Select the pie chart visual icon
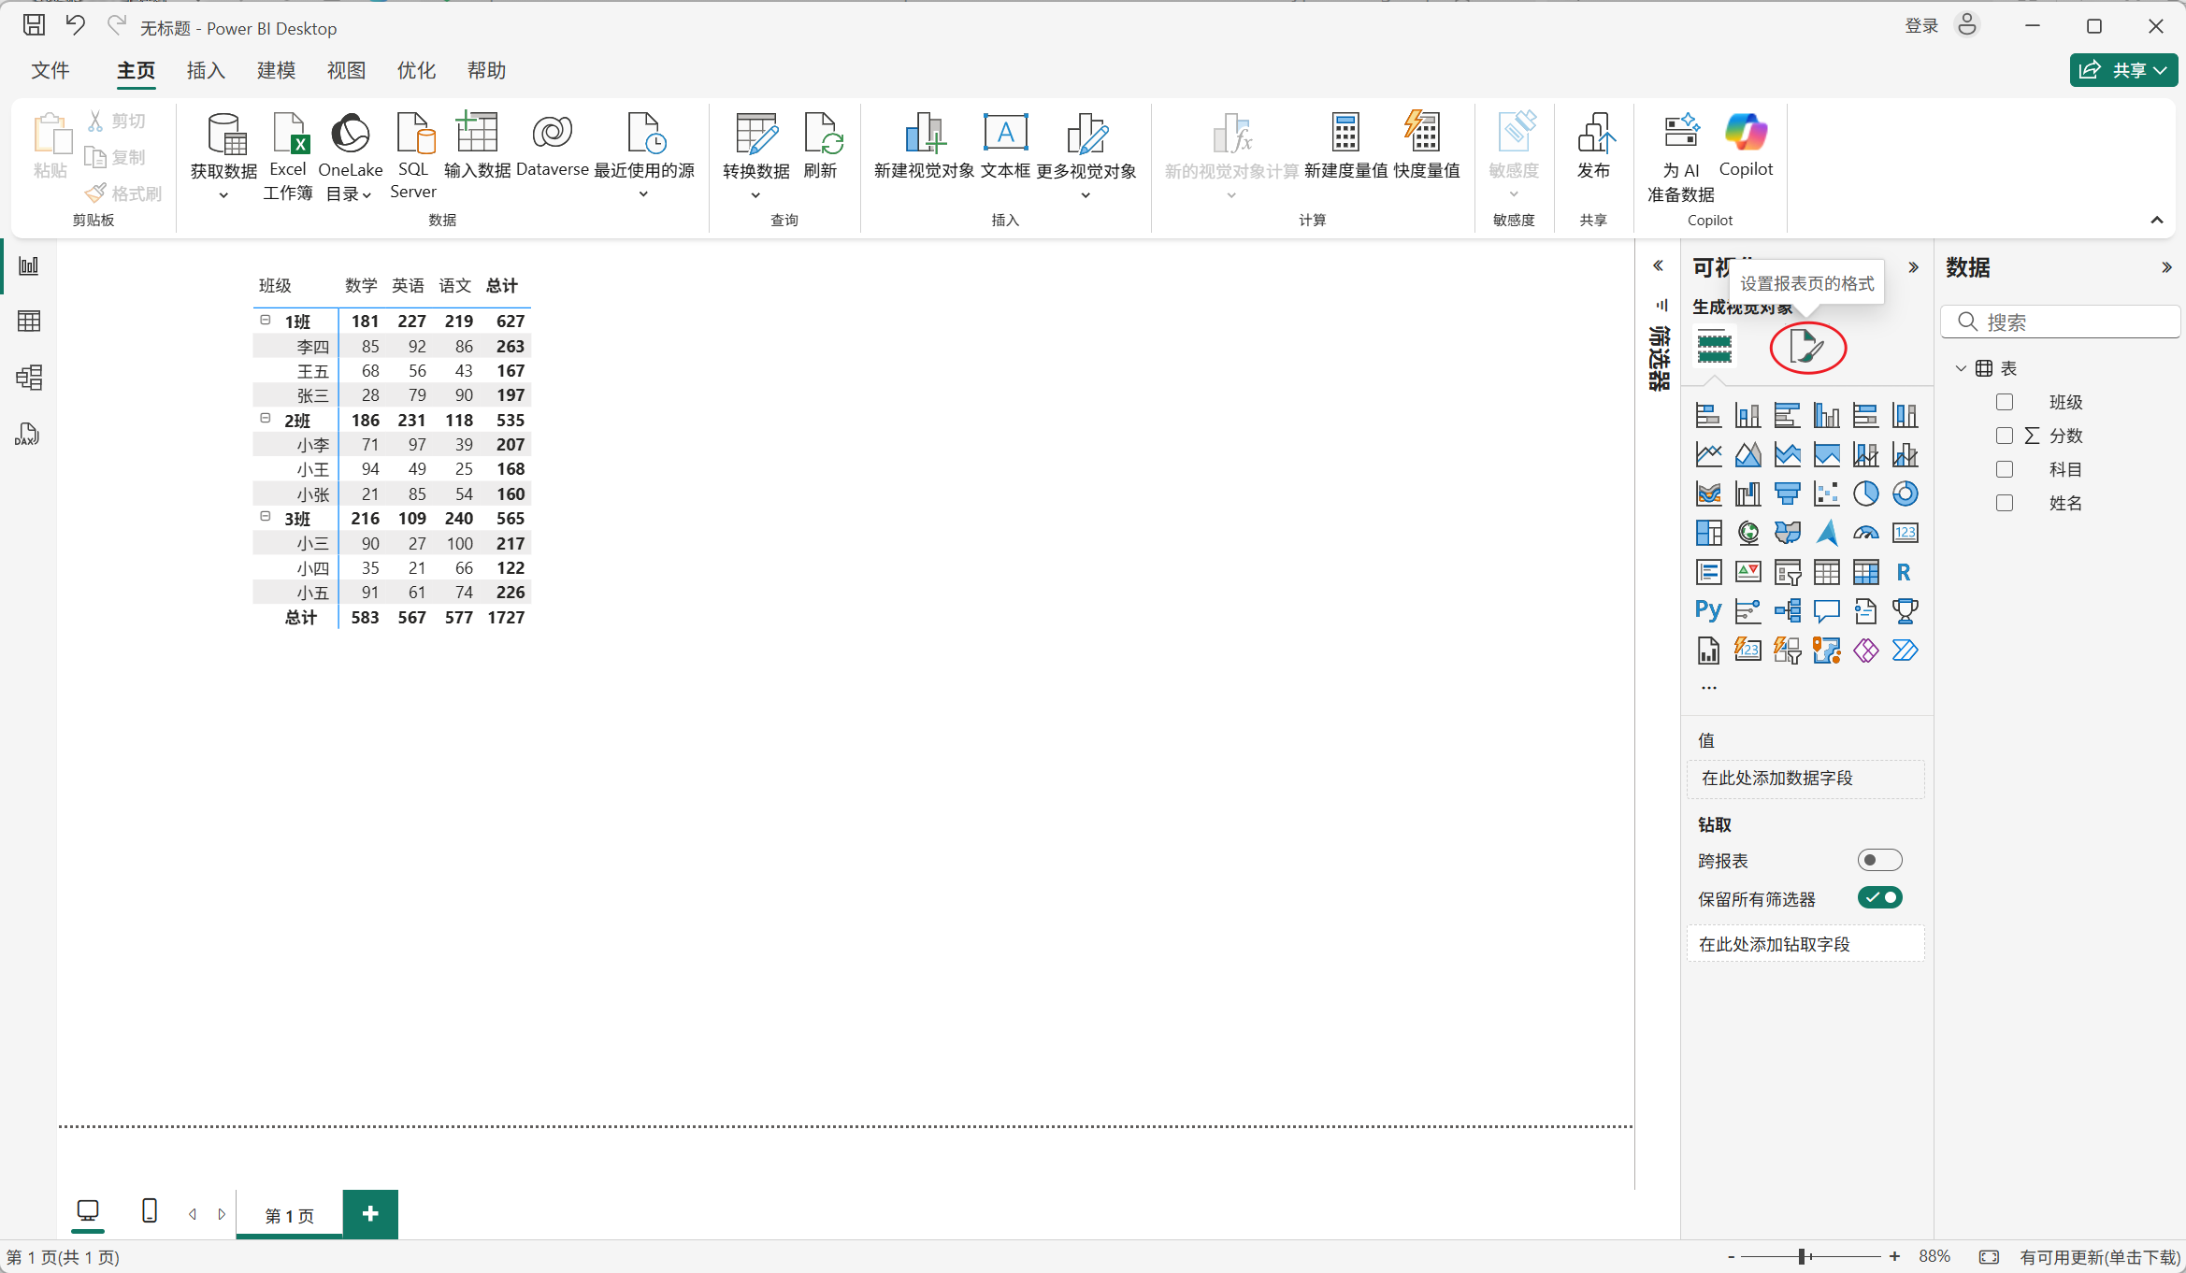This screenshot has height=1273, width=2186. (x=1865, y=493)
